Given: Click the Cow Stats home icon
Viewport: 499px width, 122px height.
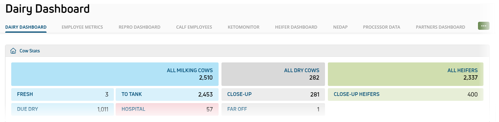Looking at the screenshot, I should [13, 51].
